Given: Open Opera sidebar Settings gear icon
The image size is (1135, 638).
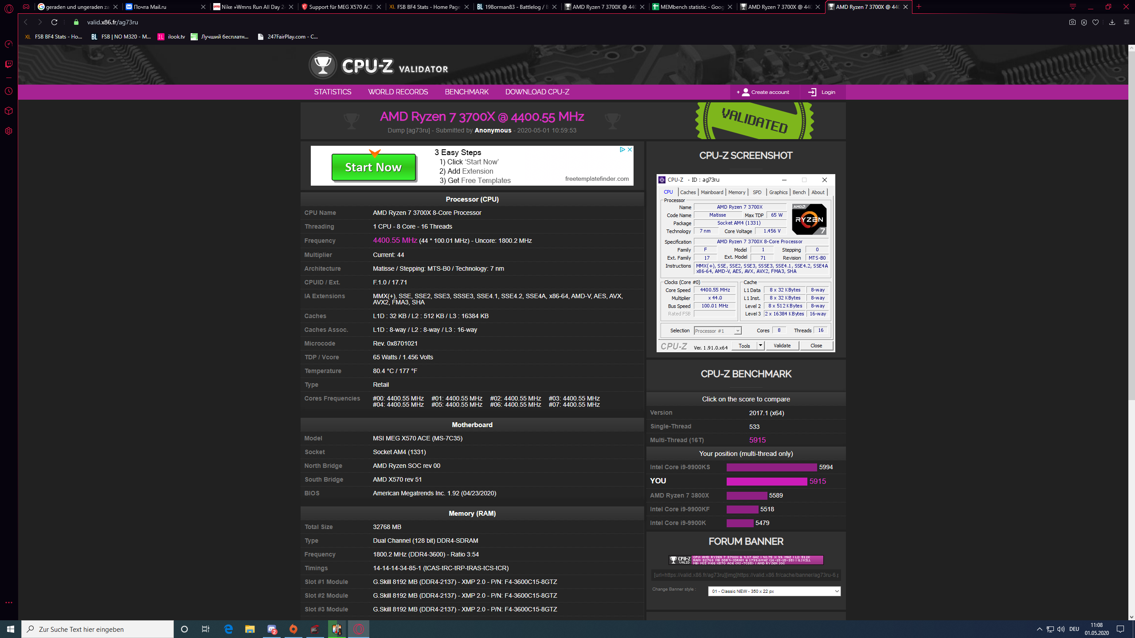Looking at the screenshot, I should point(8,131).
